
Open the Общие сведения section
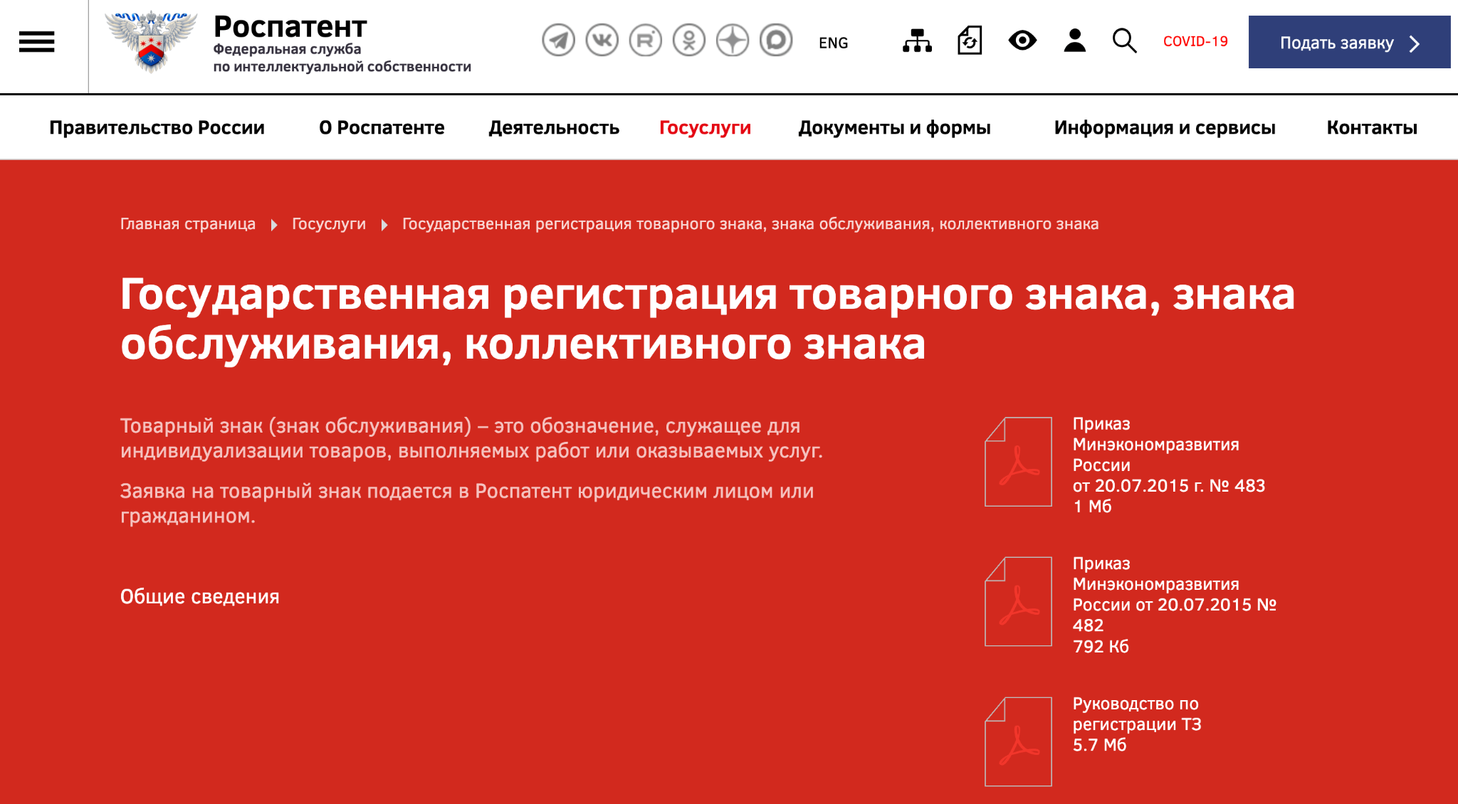(x=199, y=596)
